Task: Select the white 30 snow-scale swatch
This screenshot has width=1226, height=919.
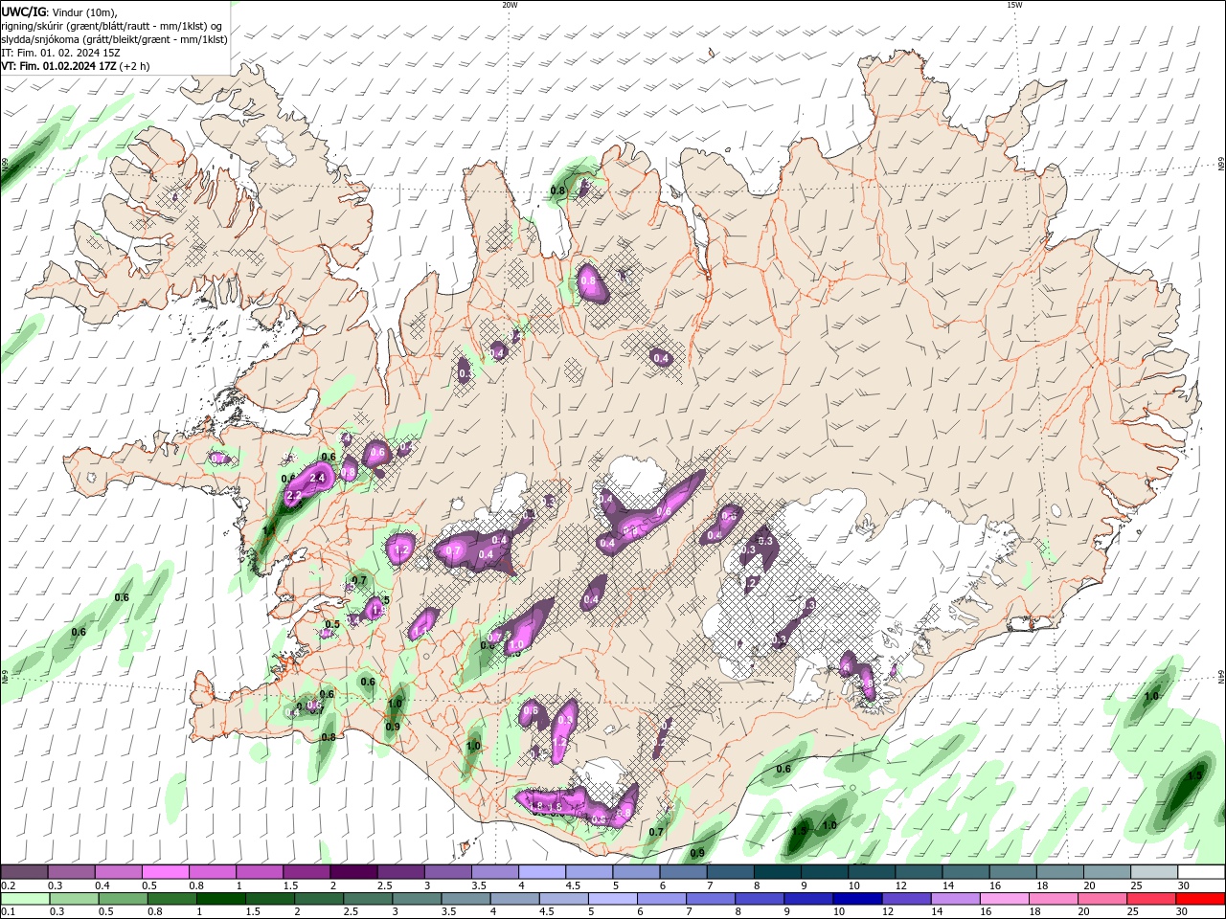Action: pyautogui.click(x=1202, y=872)
